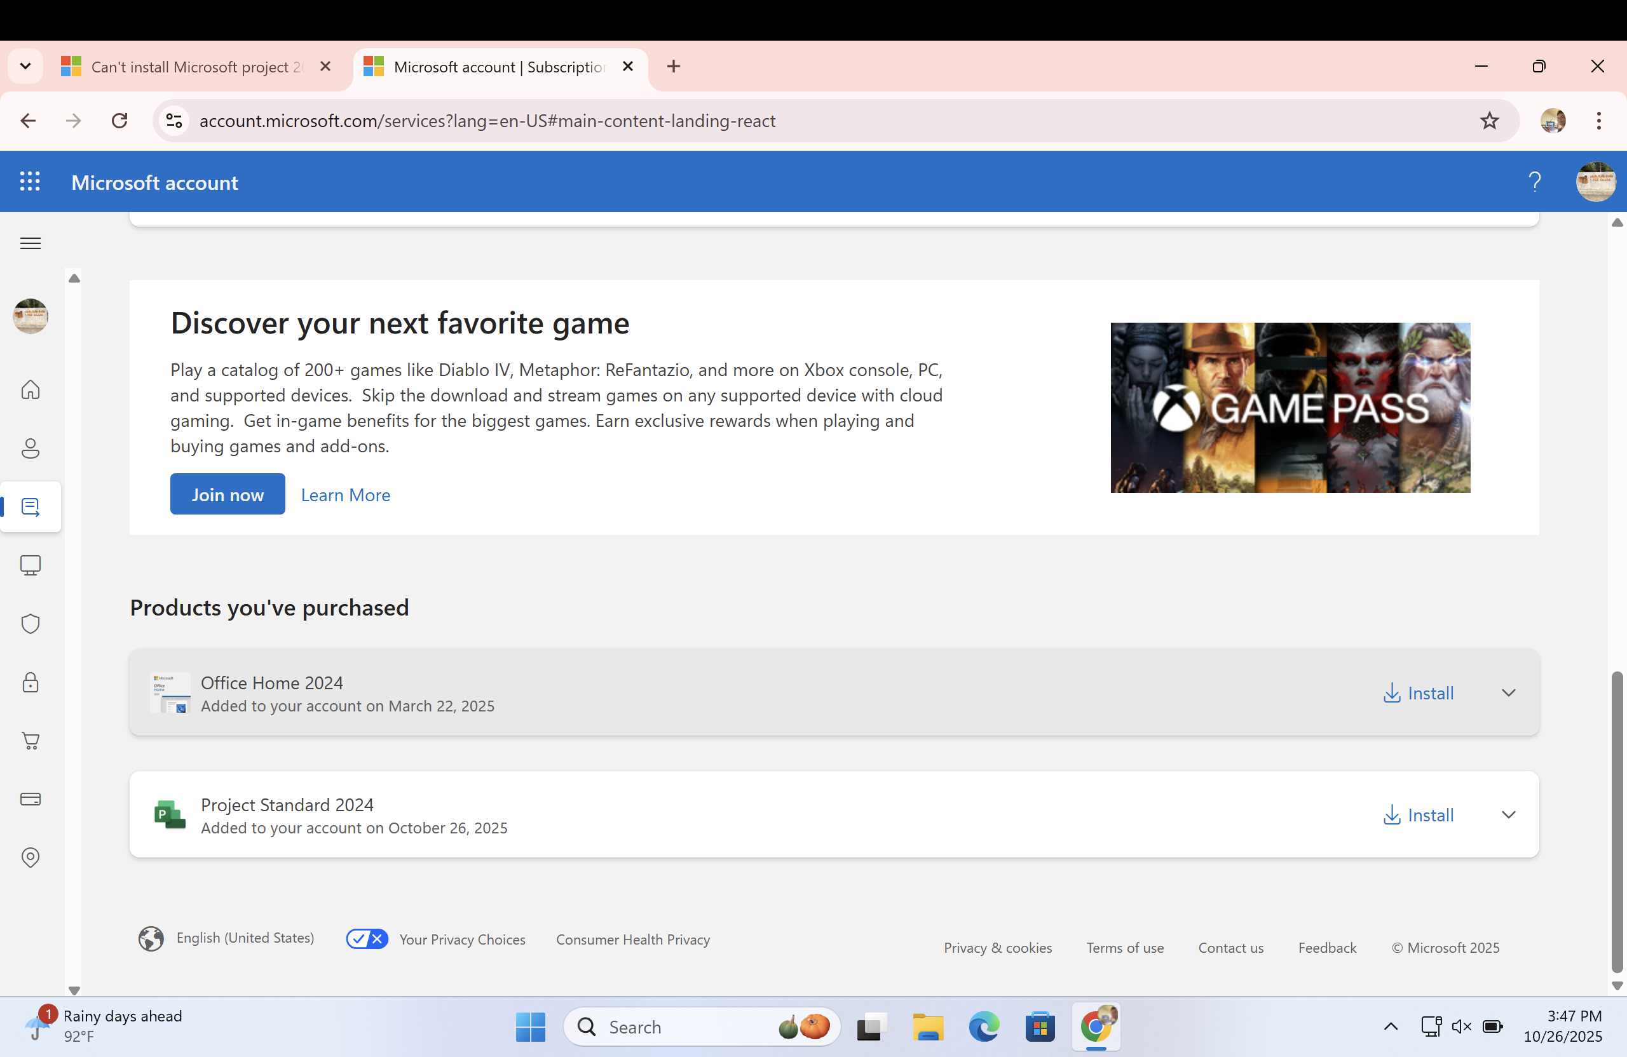The height and width of the screenshot is (1057, 1627).
Task: Open the Contact us footer link
Action: click(x=1230, y=947)
